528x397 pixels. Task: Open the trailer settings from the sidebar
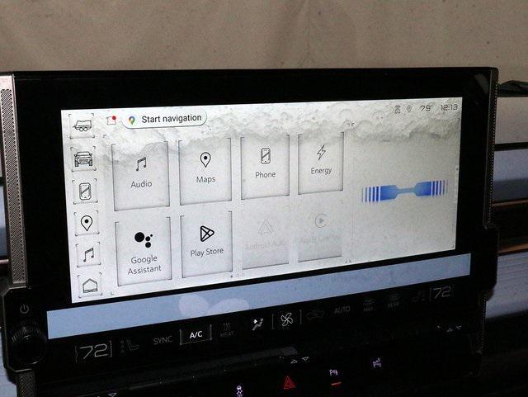(x=82, y=126)
